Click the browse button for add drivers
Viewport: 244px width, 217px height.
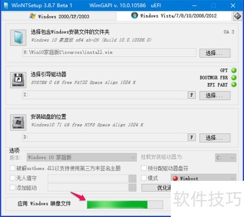tap(133, 188)
